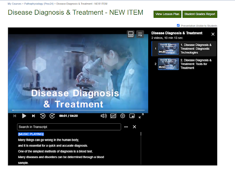Play the Disease Diagnosis video
This screenshot has height=170, width=235.
pos(24,116)
